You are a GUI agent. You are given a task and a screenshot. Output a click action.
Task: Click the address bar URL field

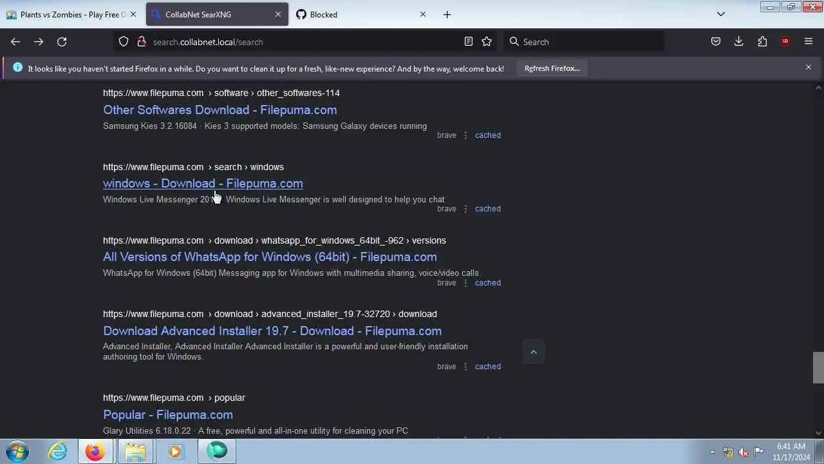point(303,42)
